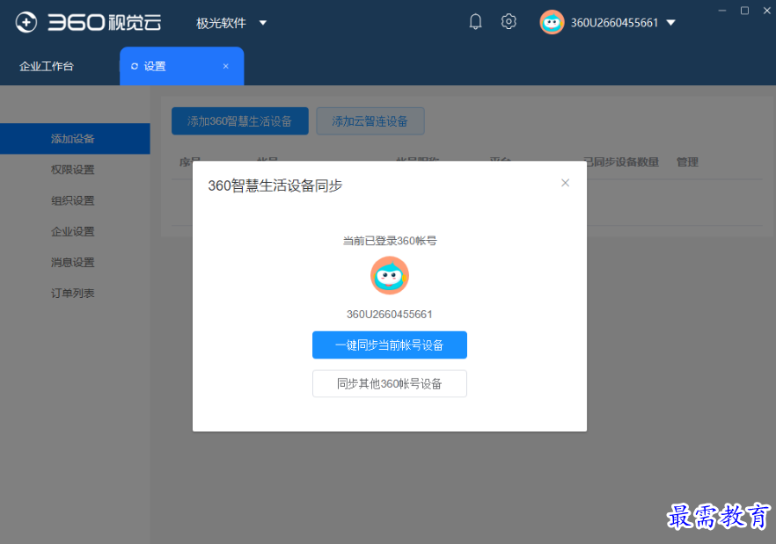Select the 设置 tab
Image resolution: width=776 pixels, height=544 pixels.
click(x=181, y=66)
